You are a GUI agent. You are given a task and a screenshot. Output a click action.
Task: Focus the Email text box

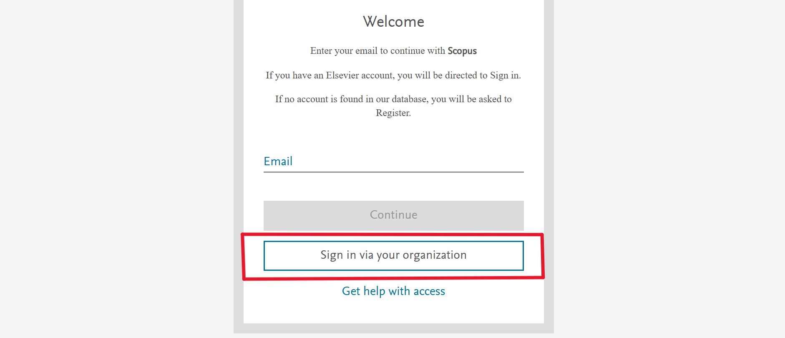[393, 162]
